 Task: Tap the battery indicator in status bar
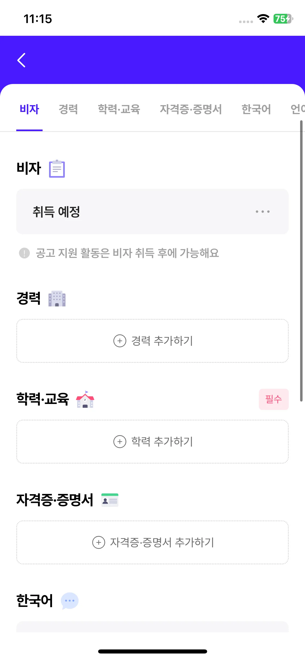click(283, 19)
